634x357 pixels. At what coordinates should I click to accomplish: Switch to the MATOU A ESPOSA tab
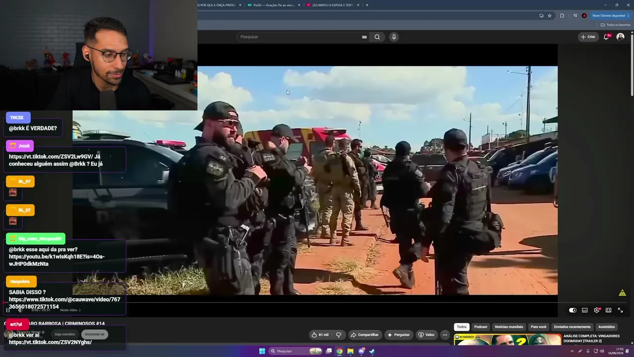pyautogui.click(x=332, y=5)
